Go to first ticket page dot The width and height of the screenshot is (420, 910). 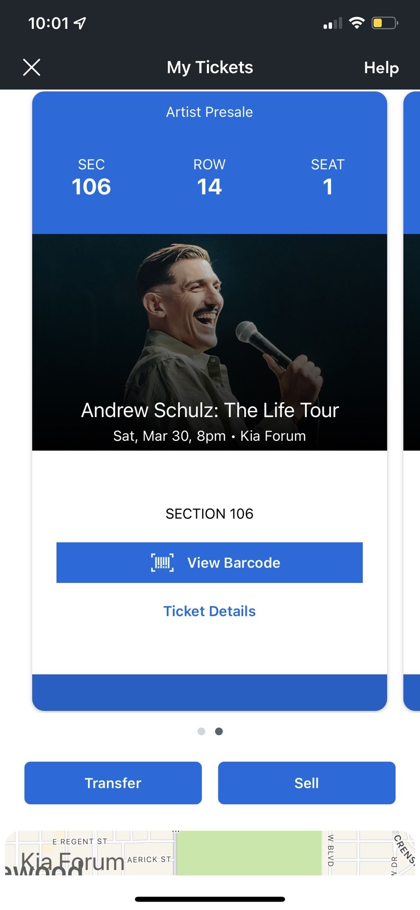[201, 731]
